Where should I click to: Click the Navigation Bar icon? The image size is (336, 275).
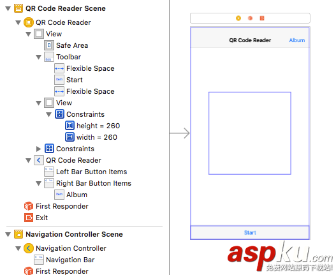click(x=39, y=260)
